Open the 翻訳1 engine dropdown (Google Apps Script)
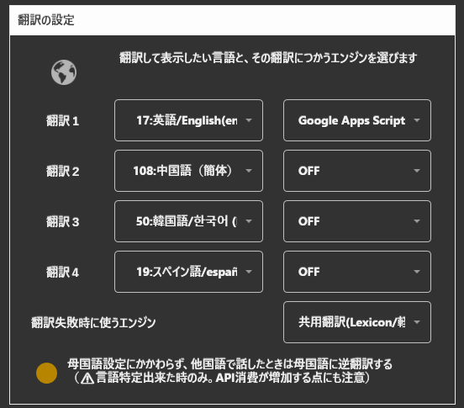Screen dimensions: 464x408 (x=357, y=120)
